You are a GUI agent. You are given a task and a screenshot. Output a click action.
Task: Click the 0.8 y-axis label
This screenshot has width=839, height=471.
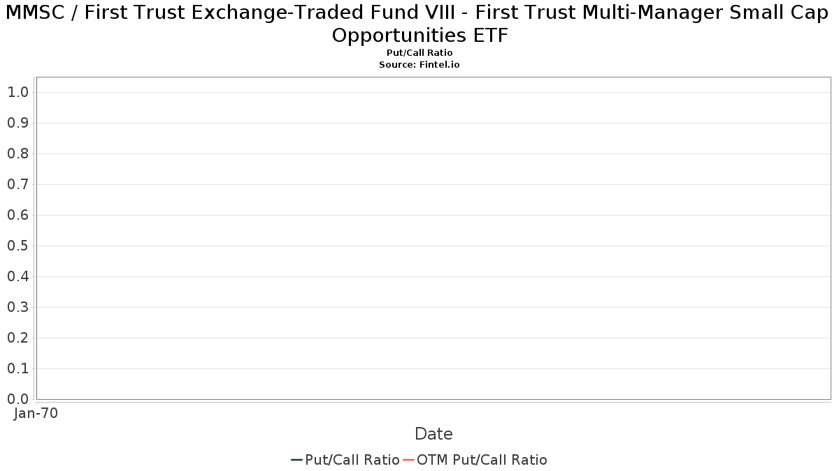pos(17,154)
